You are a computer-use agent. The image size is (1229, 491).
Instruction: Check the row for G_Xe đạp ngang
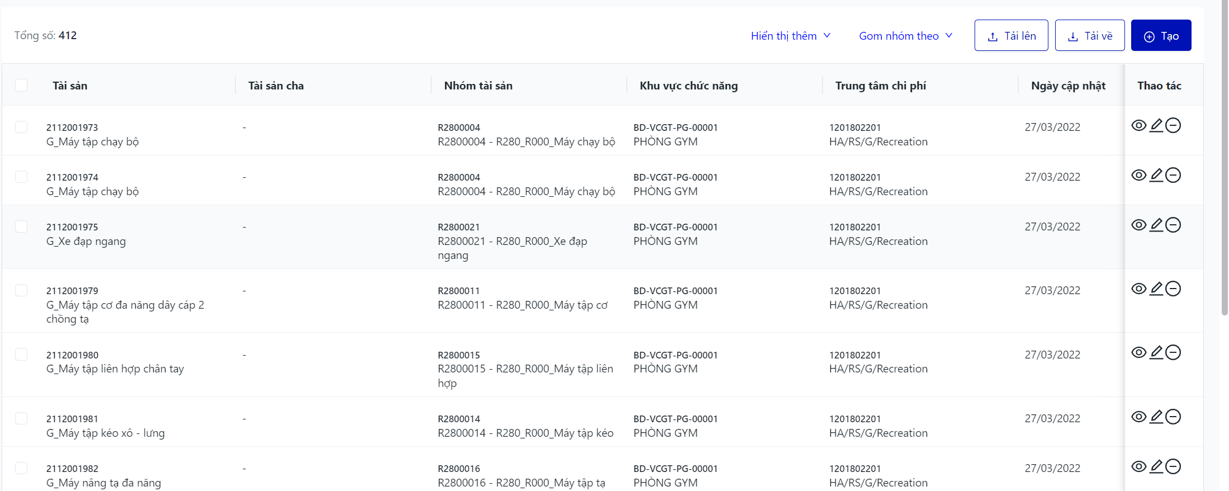tap(21, 227)
